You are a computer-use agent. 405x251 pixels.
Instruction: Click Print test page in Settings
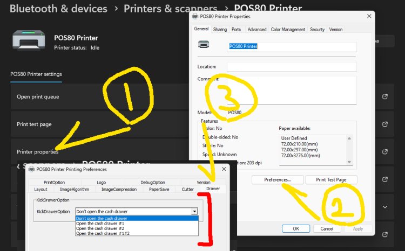(34, 124)
